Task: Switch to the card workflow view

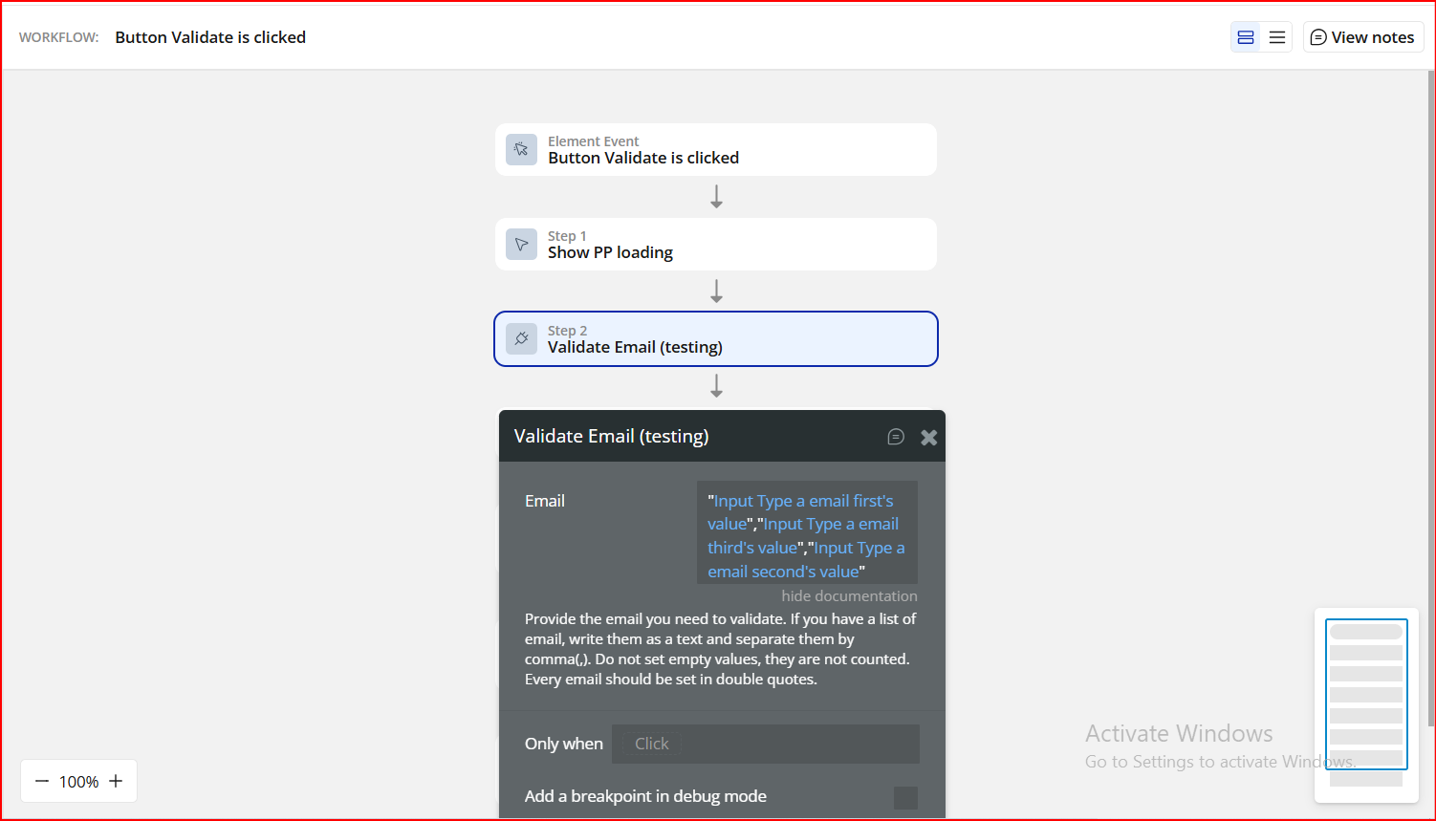Action: (x=1246, y=37)
